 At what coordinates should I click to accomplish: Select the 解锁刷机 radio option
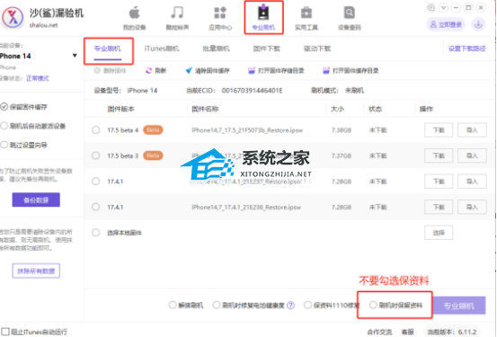(x=173, y=305)
